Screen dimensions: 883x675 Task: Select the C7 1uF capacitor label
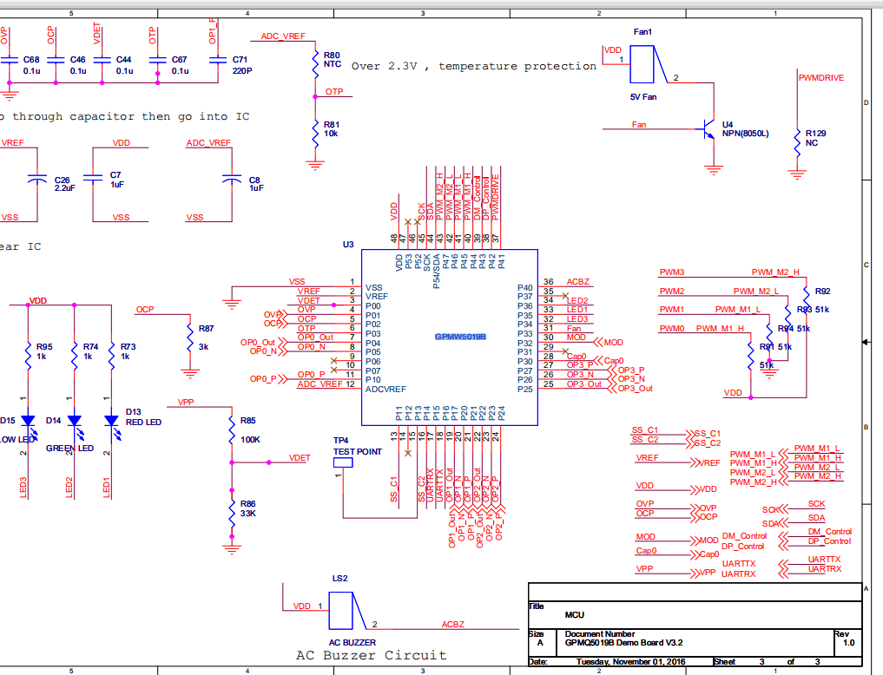point(117,180)
